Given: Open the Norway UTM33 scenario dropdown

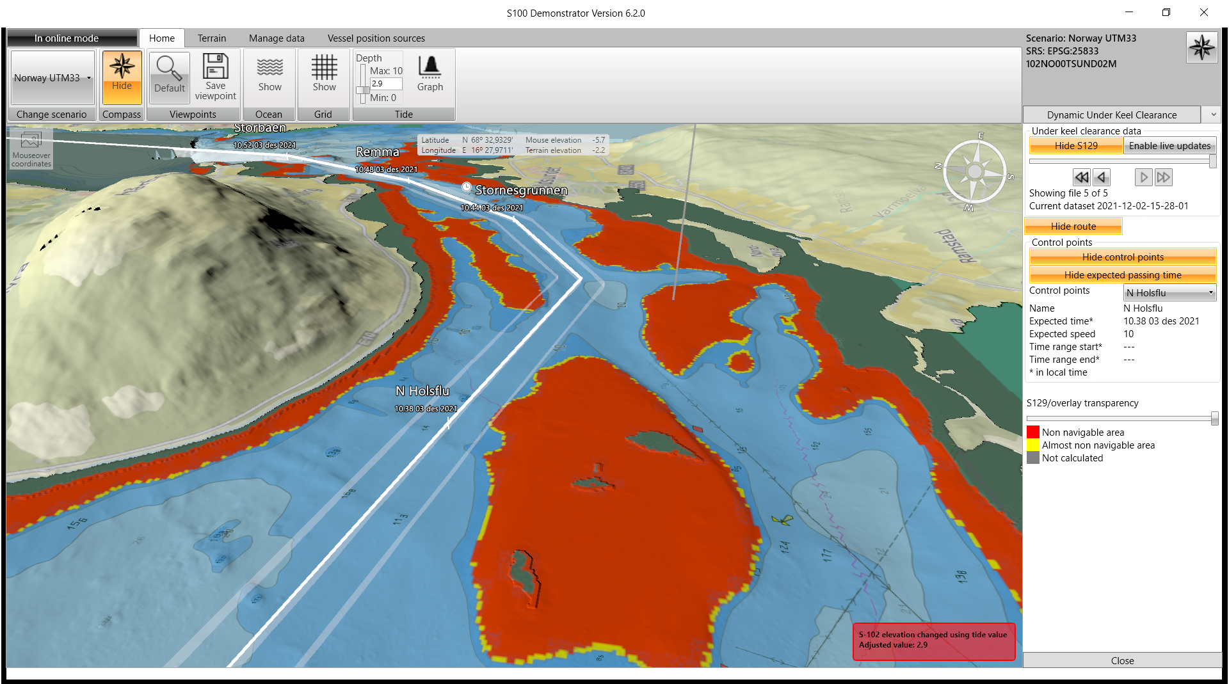Looking at the screenshot, I should 52,78.
